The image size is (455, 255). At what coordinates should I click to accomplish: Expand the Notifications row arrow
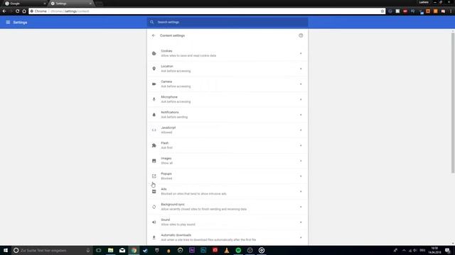[x=301, y=115]
